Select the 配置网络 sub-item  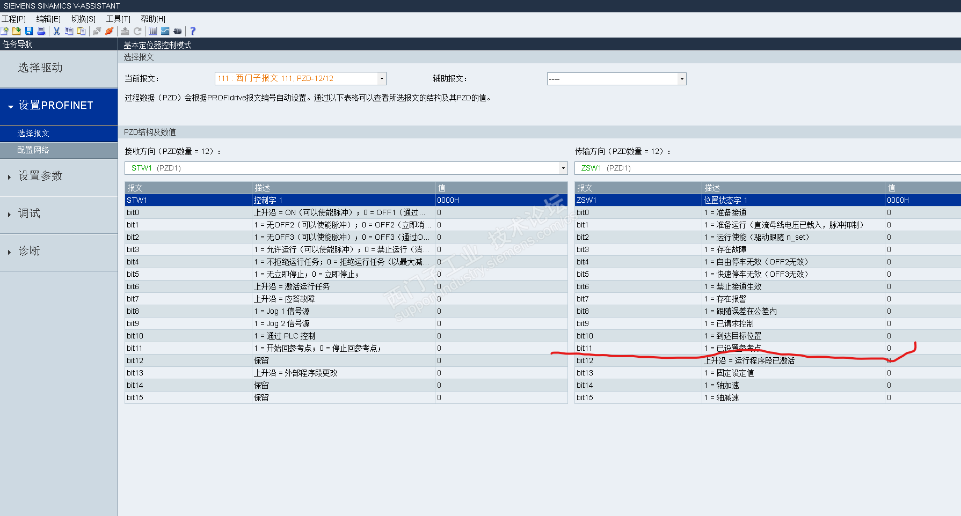tap(59, 150)
